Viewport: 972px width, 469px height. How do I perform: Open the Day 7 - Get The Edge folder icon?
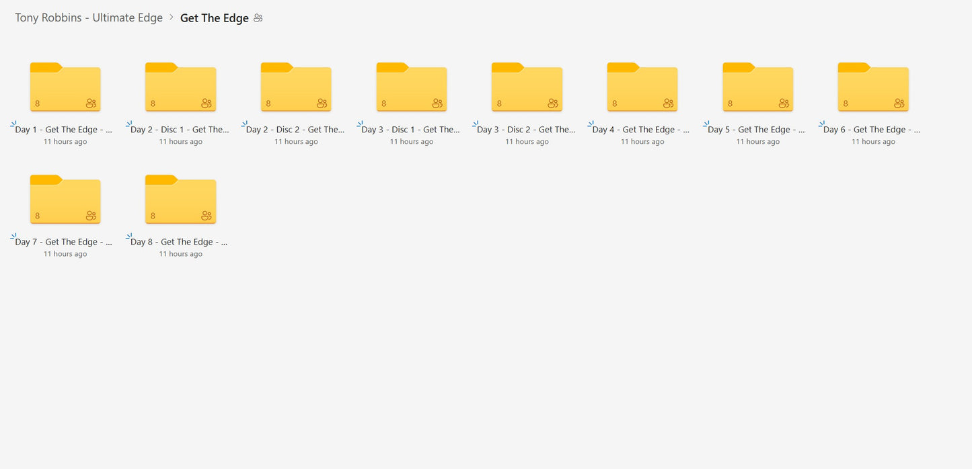pos(65,199)
